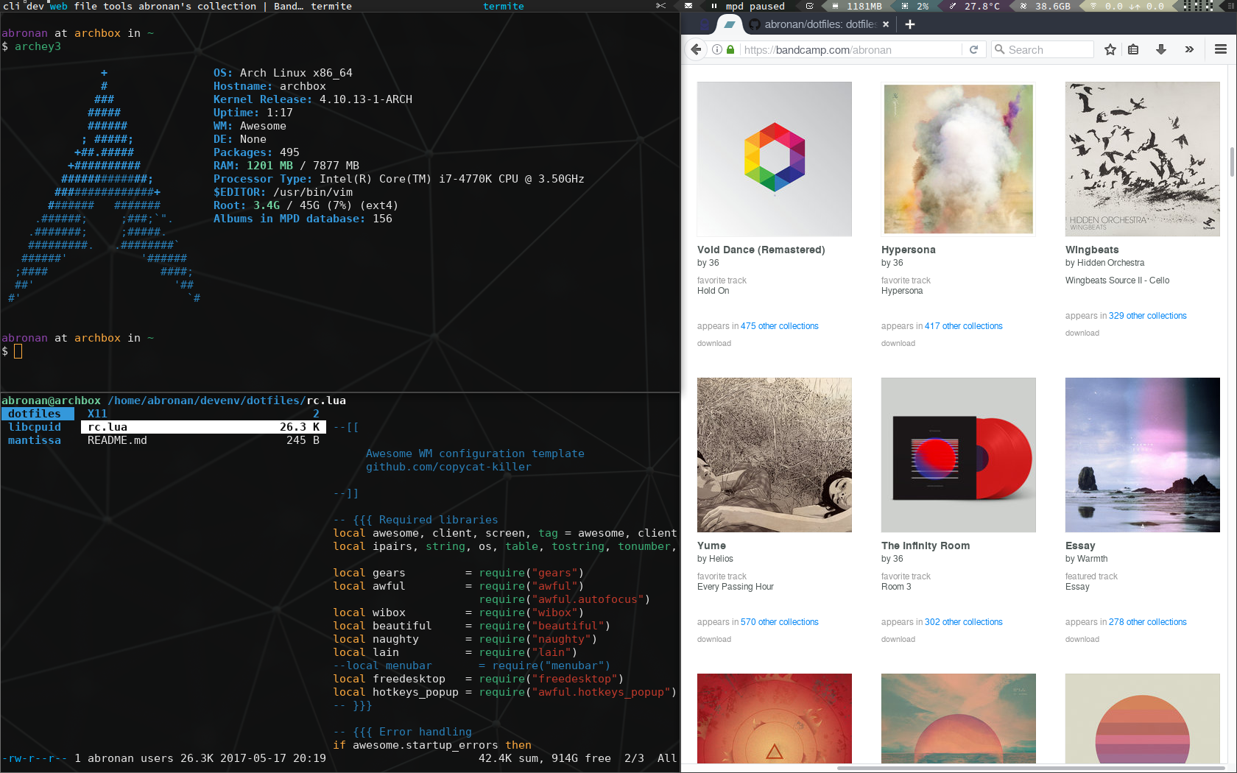Open the 475 other collections link
The image size is (1237, 773).
[779, 326]
